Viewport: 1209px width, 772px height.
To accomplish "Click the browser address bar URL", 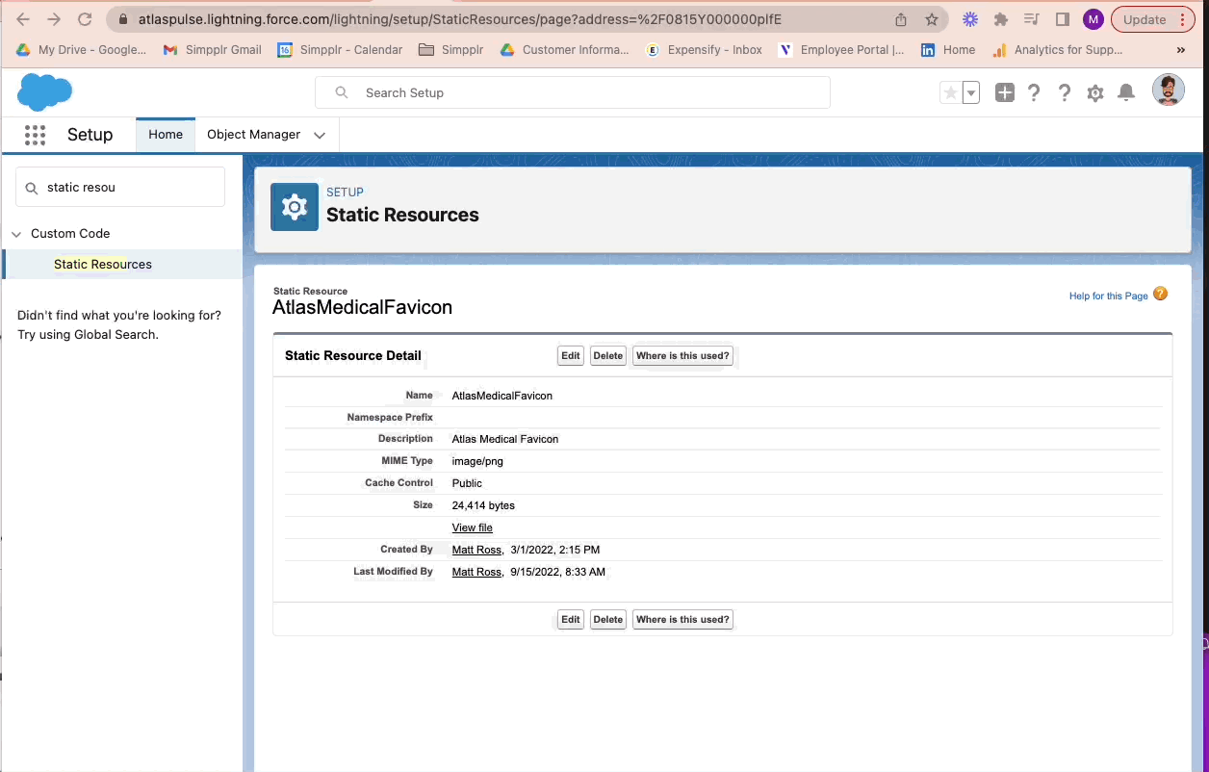I will [460, 19].
